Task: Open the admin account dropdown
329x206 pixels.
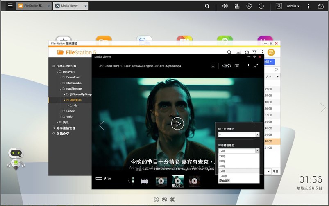Action: [x=293, y=6]
